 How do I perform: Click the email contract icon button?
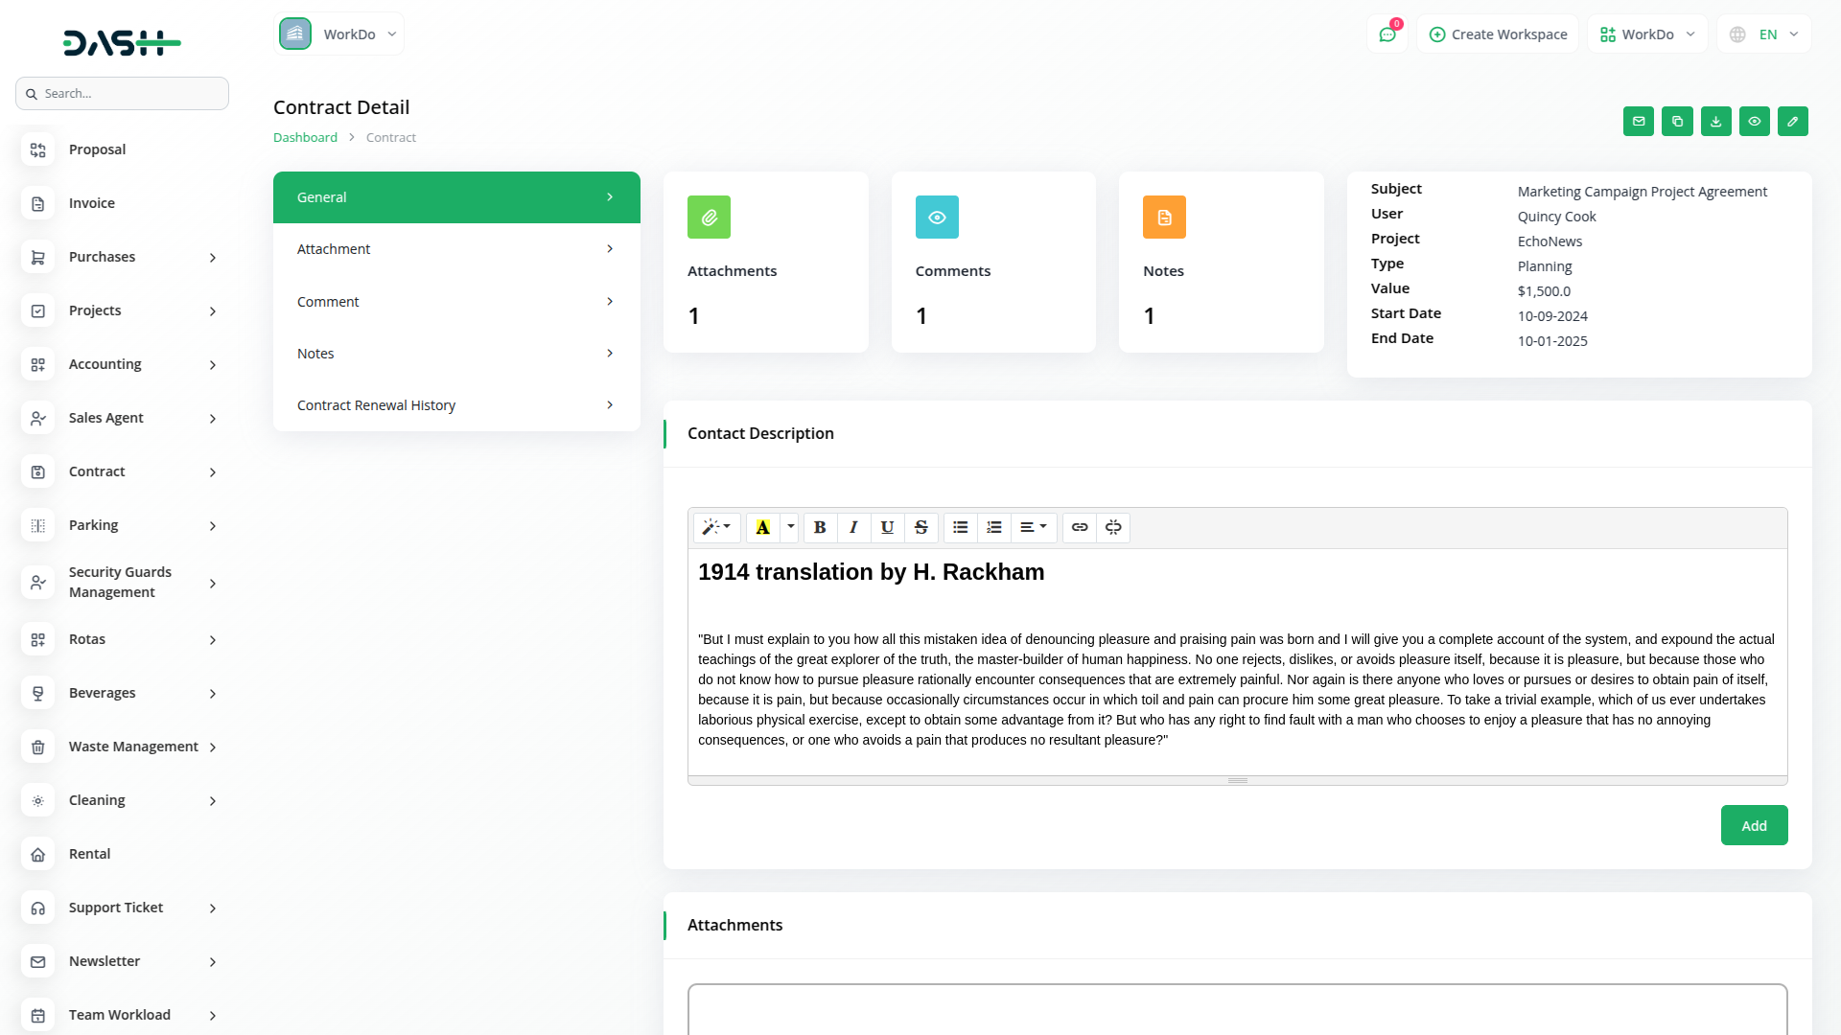tap(1639, 122)
